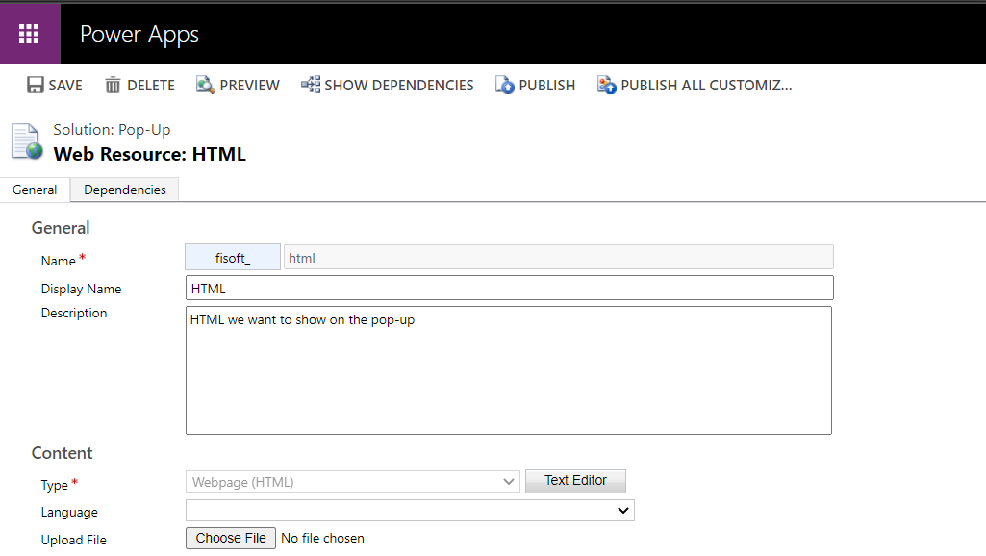This screenshot has height=556, width=986.
Task: Click the Choose File button
Action: [231, 539]
